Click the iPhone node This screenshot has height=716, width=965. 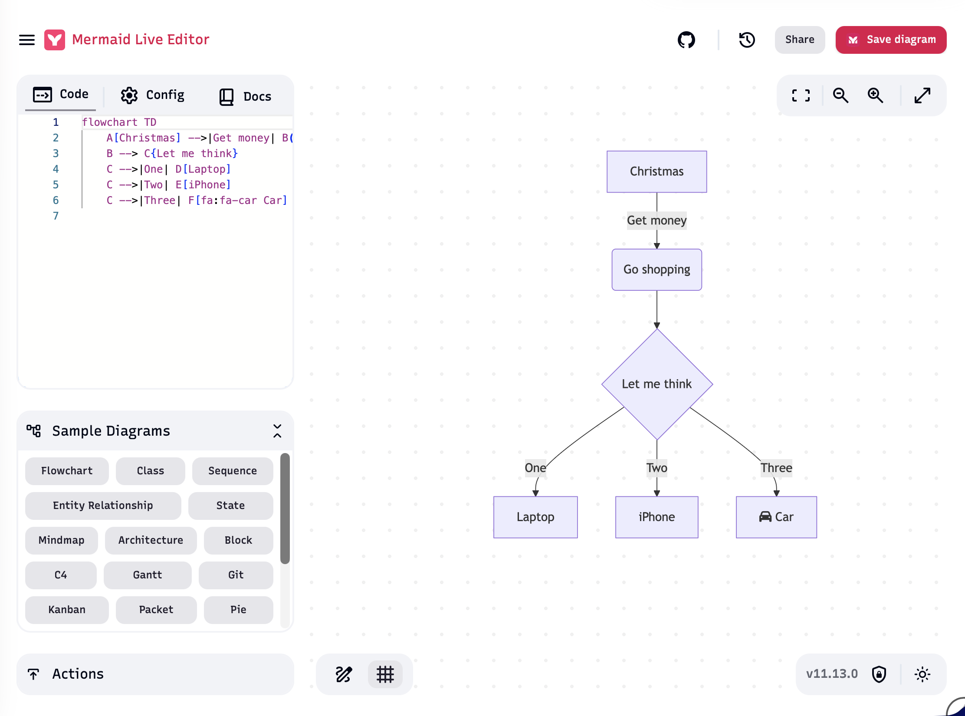[x=656, y=517]
